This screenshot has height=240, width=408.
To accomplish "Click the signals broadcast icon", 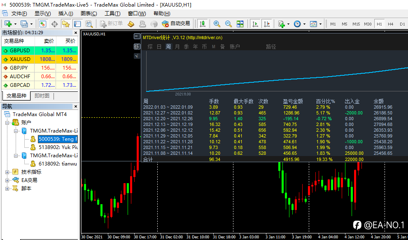I will [154, 24].
